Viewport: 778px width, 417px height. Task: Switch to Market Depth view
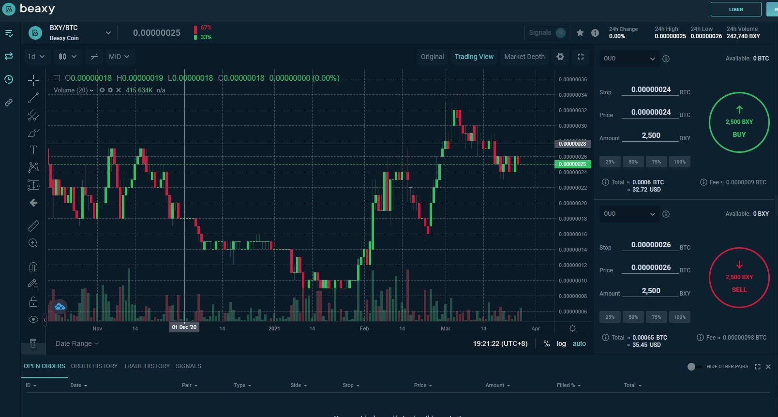point(524,57)
